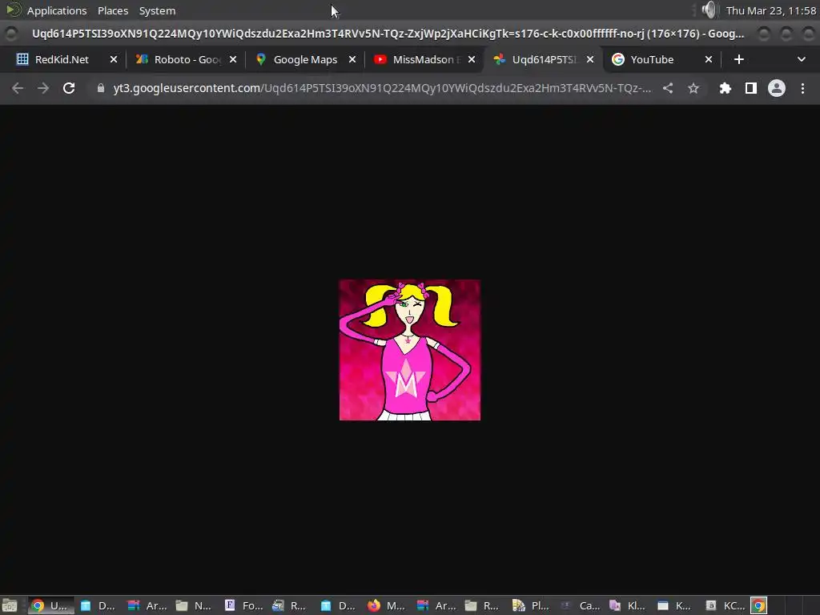Select the 'R...' taskbar item with computer and magnifier icon

pos(289,605)
